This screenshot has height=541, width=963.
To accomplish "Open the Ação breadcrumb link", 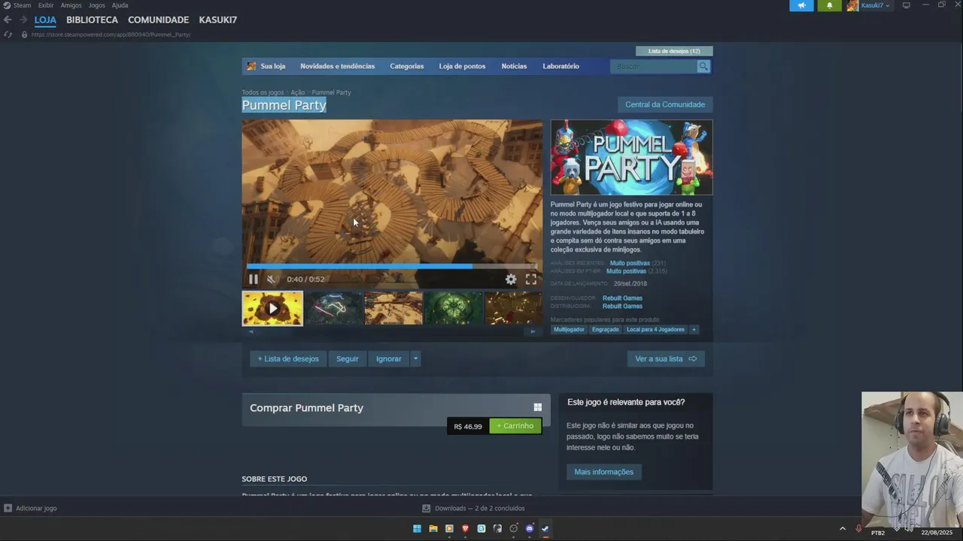I will point(298,92).
